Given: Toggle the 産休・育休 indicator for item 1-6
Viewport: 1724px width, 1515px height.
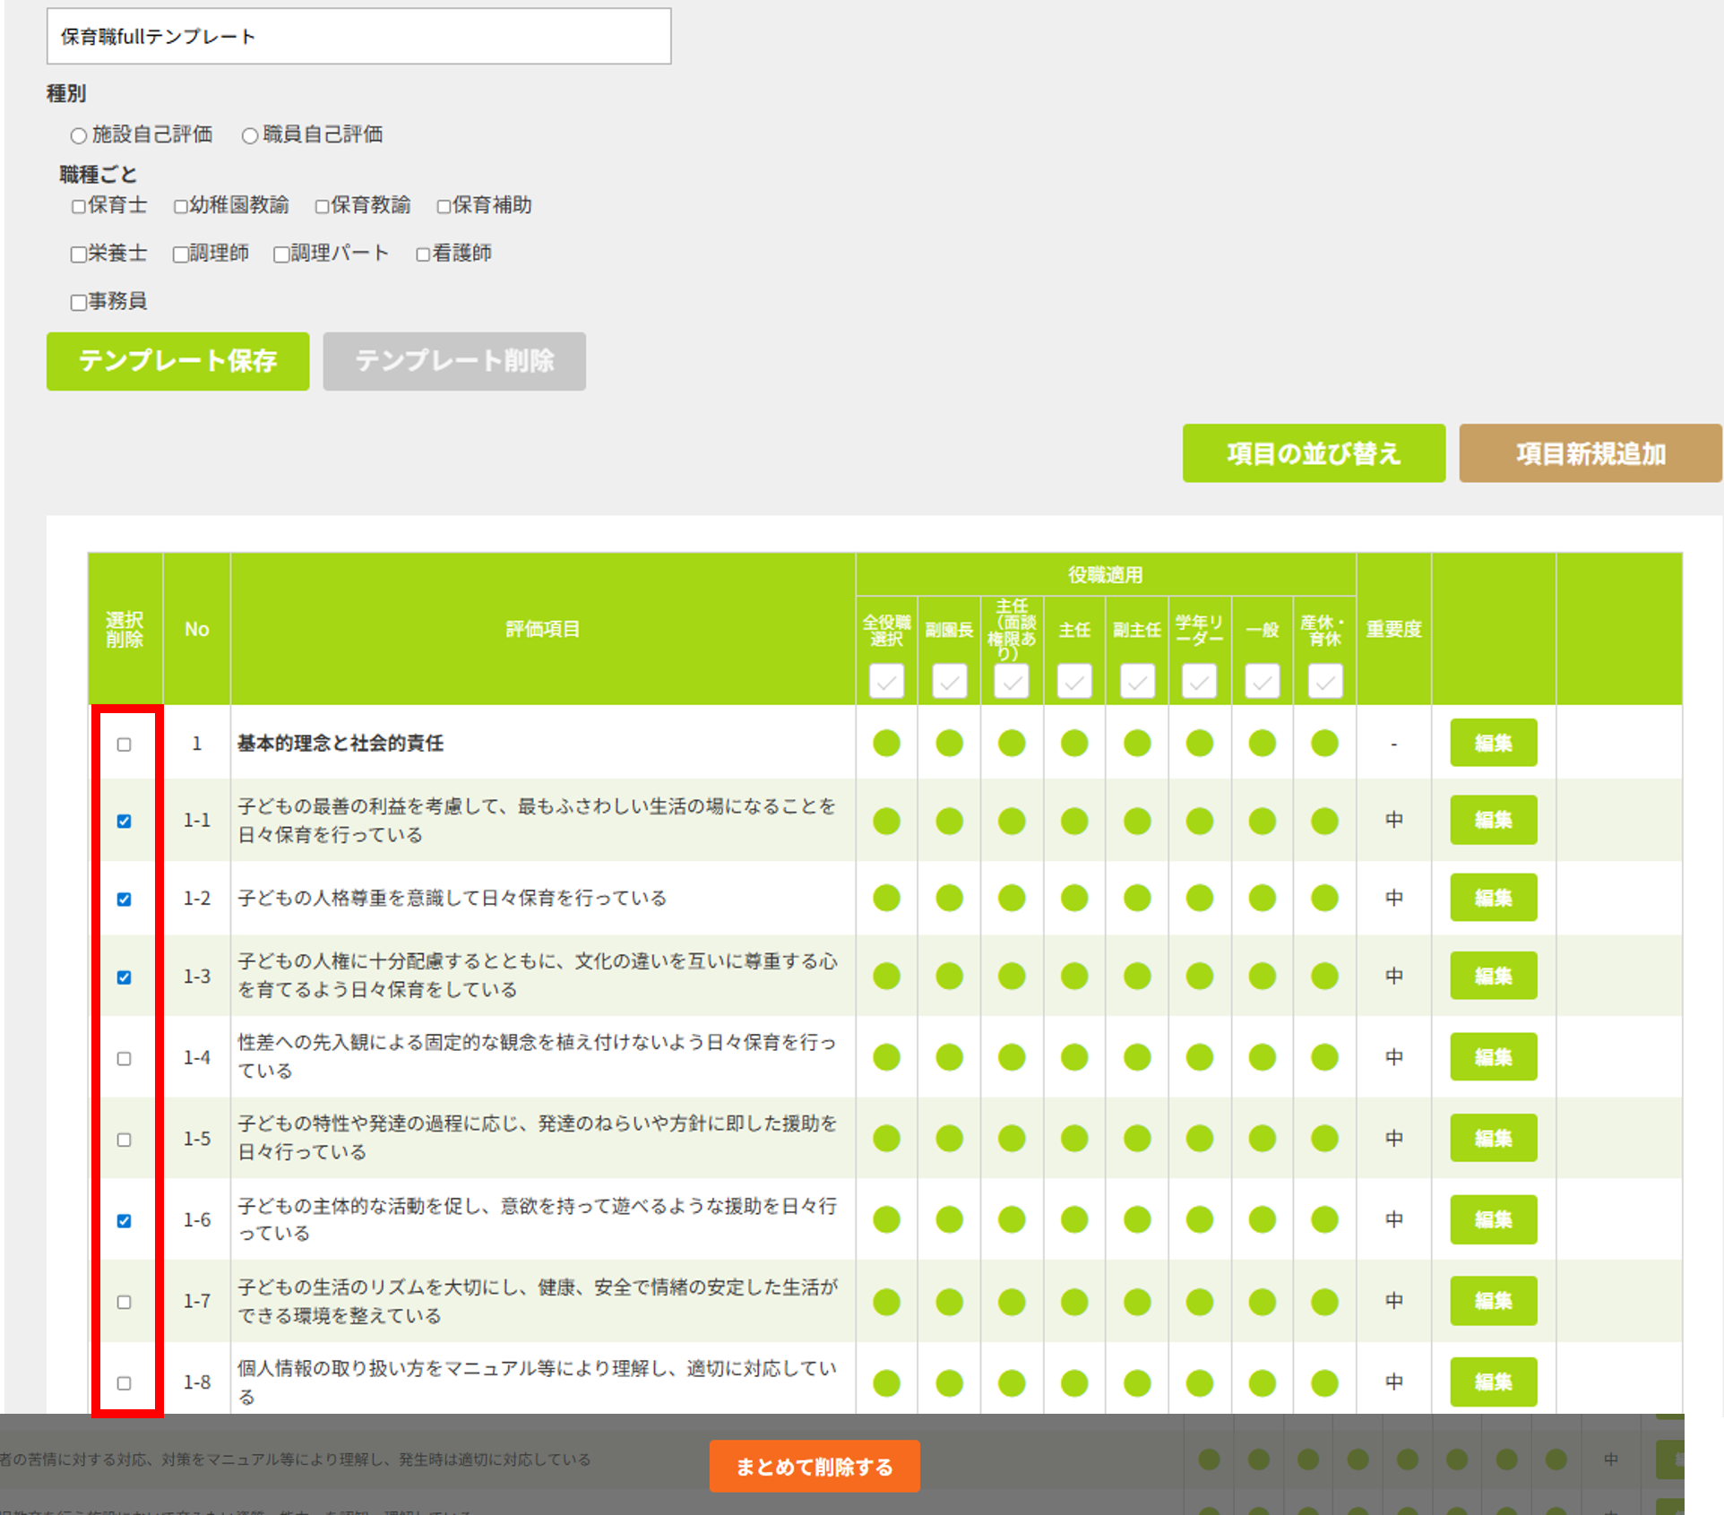Looking at the screenshot, I should (1323, 1219).
